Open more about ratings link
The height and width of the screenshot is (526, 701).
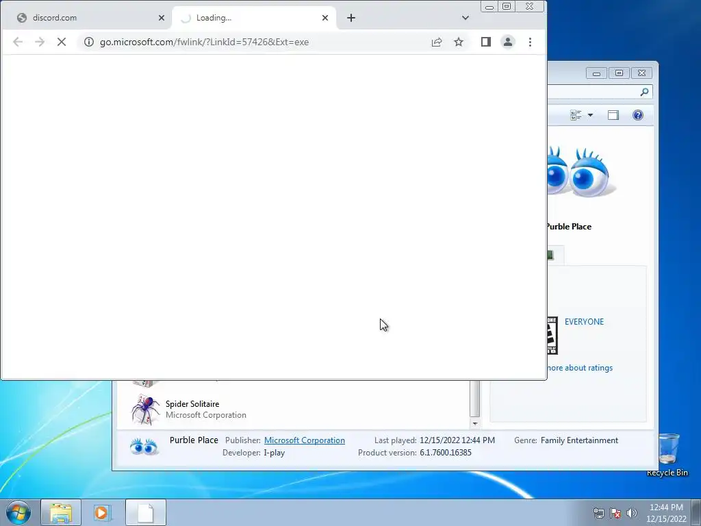coord(580,368)
